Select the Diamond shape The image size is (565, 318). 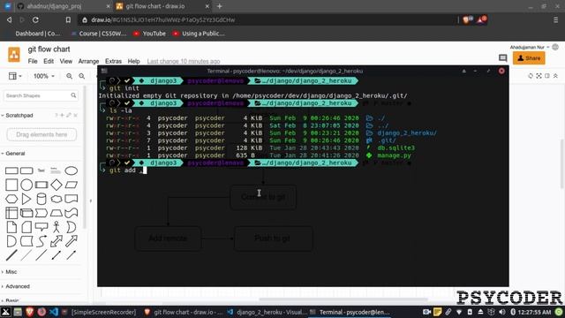[x=56, y=185]
